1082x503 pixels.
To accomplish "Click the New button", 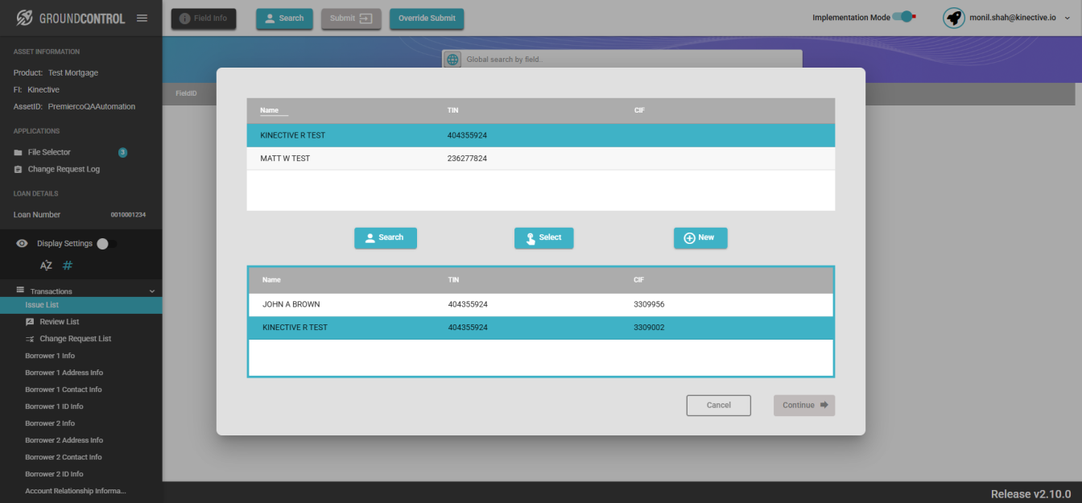I will point(700,238).
